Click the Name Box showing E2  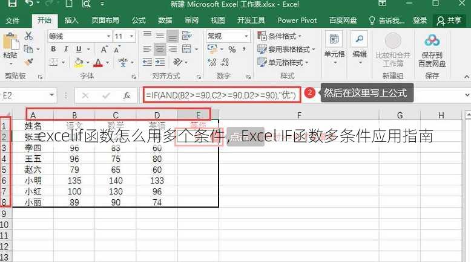tap(28, 95)
